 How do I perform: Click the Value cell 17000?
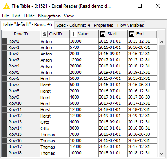point(84,147)
